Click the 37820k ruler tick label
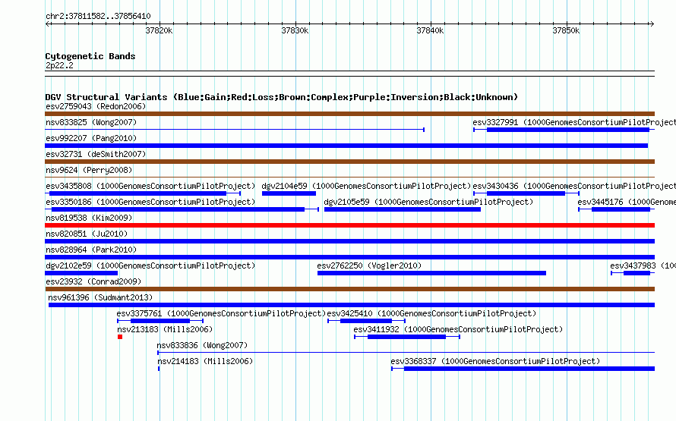This screenshot has height=421, width=676. tap(159, 30)
